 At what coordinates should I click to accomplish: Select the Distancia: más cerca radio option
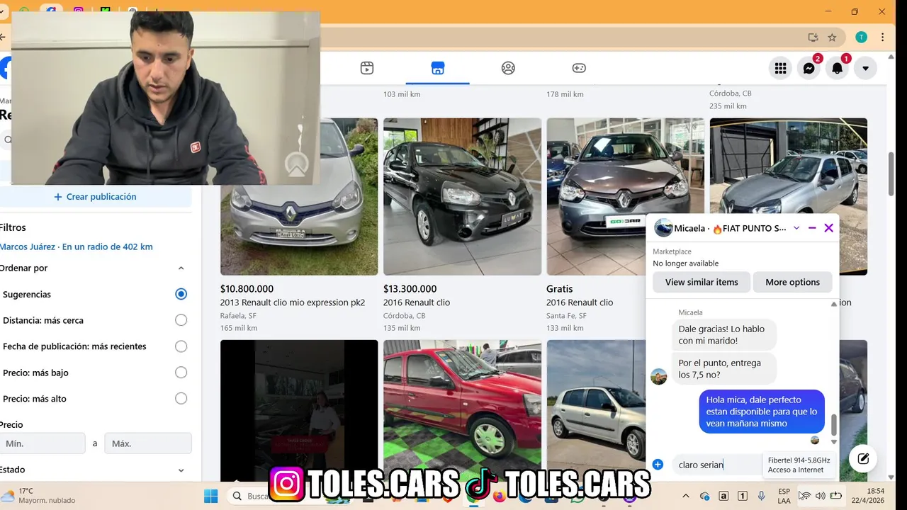(181, 320)
